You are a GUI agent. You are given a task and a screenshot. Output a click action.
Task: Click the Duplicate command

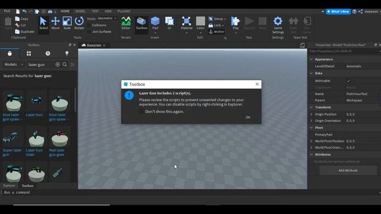(x=24, y=32)
